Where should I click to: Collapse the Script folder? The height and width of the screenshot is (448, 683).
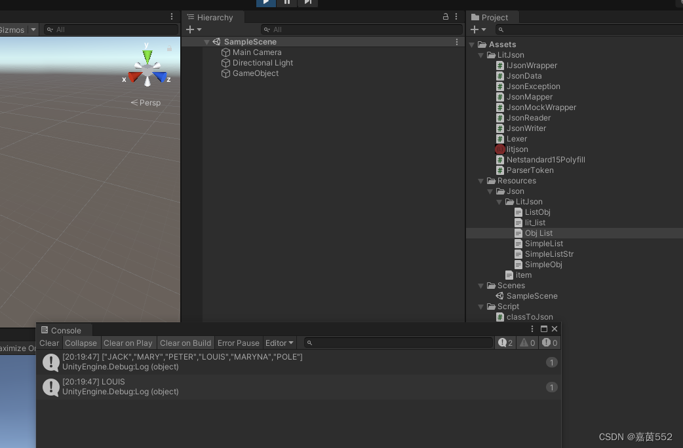[481, 307]
